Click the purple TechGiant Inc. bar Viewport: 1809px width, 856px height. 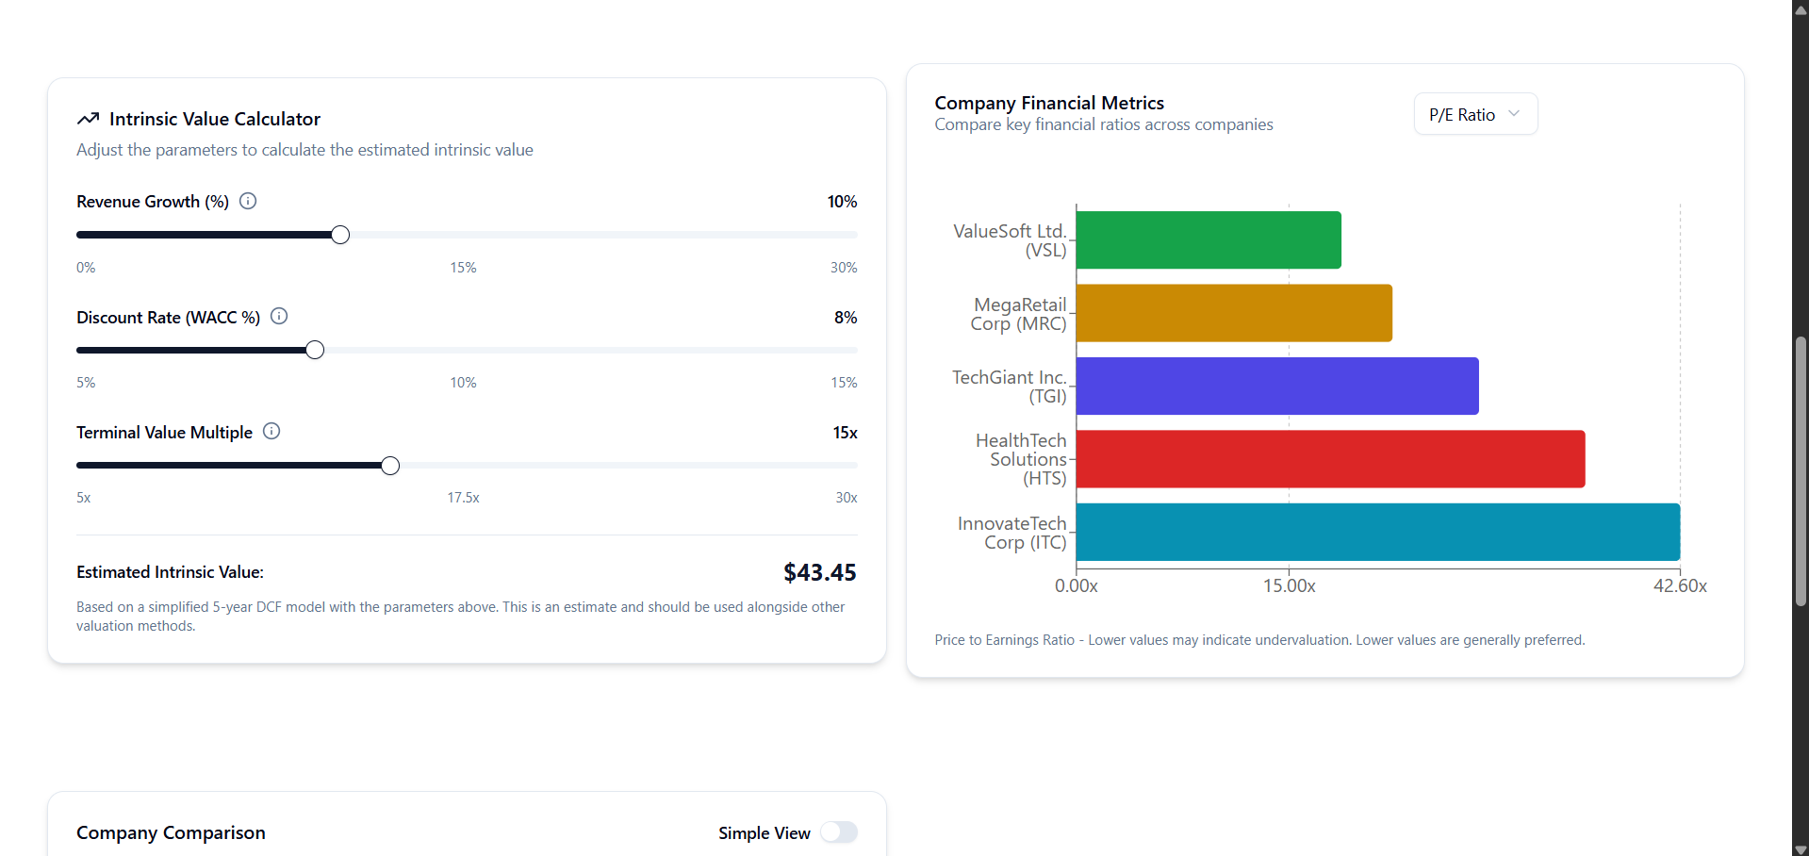pos(1276,386)
